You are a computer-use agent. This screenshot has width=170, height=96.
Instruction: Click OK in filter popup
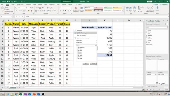(x=86, y=64)
